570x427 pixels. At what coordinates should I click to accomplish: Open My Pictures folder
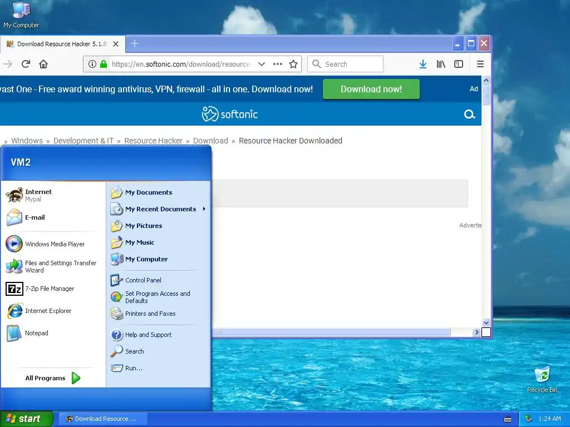(158, 226)
